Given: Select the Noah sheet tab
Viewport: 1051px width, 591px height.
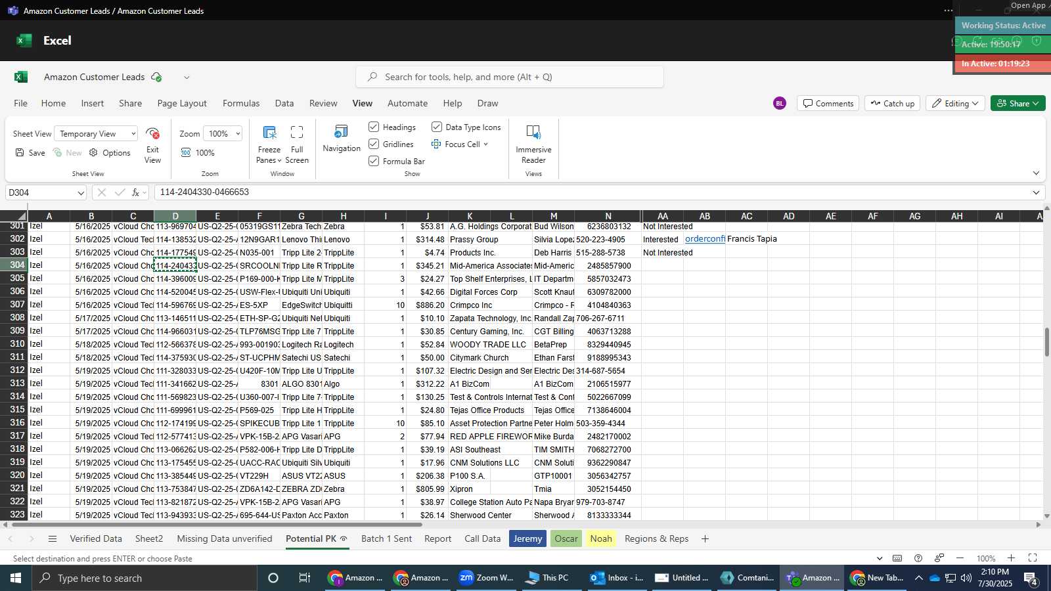Looking at the screenshot, I should tap(601, 538).
